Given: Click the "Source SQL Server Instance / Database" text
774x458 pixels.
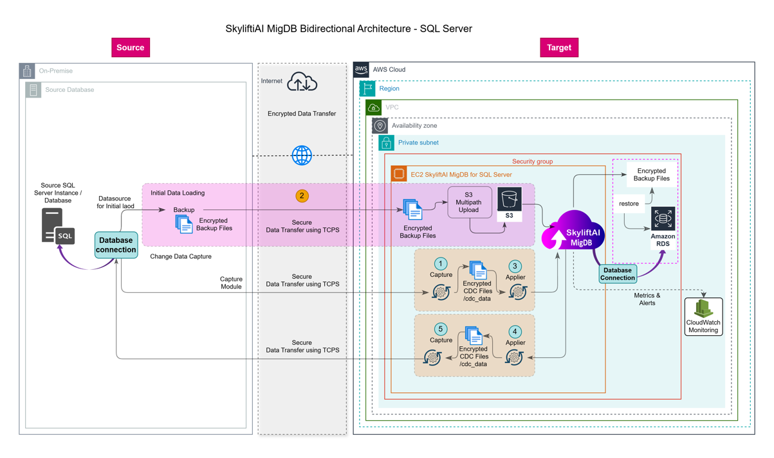Looking at the screenshot, I should 58,193.
